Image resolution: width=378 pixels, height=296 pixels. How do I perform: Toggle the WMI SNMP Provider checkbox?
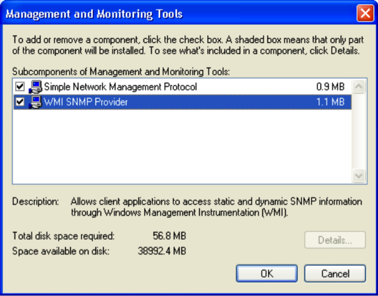20,102
